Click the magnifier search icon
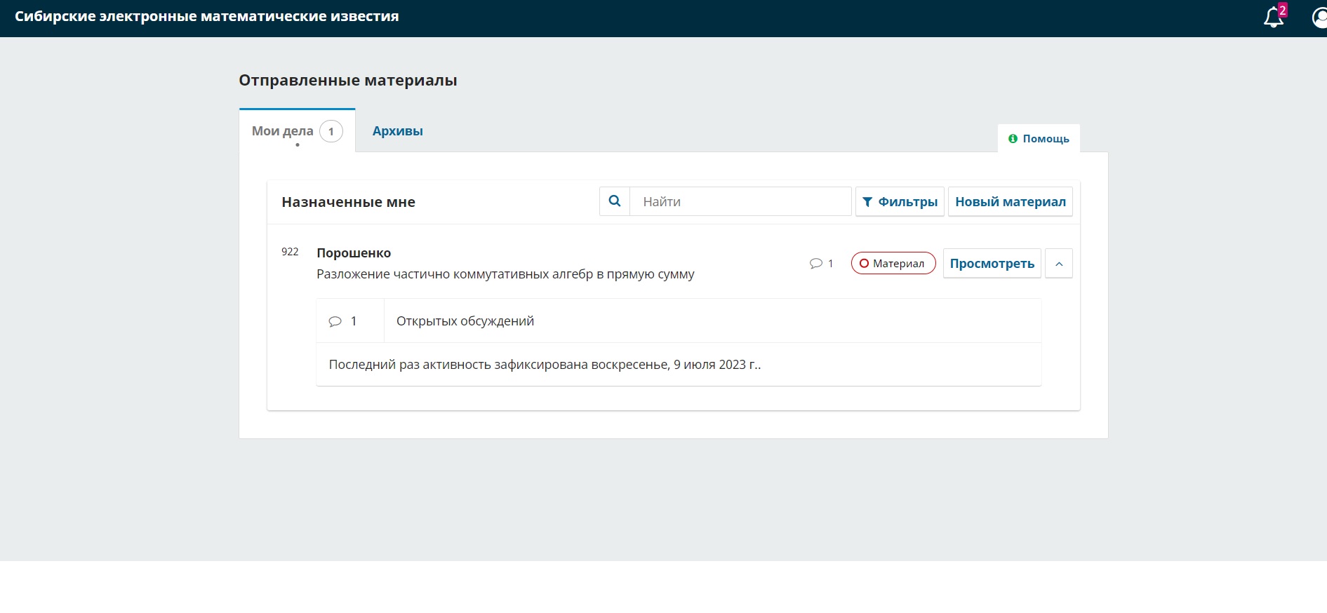 point(615,201)
